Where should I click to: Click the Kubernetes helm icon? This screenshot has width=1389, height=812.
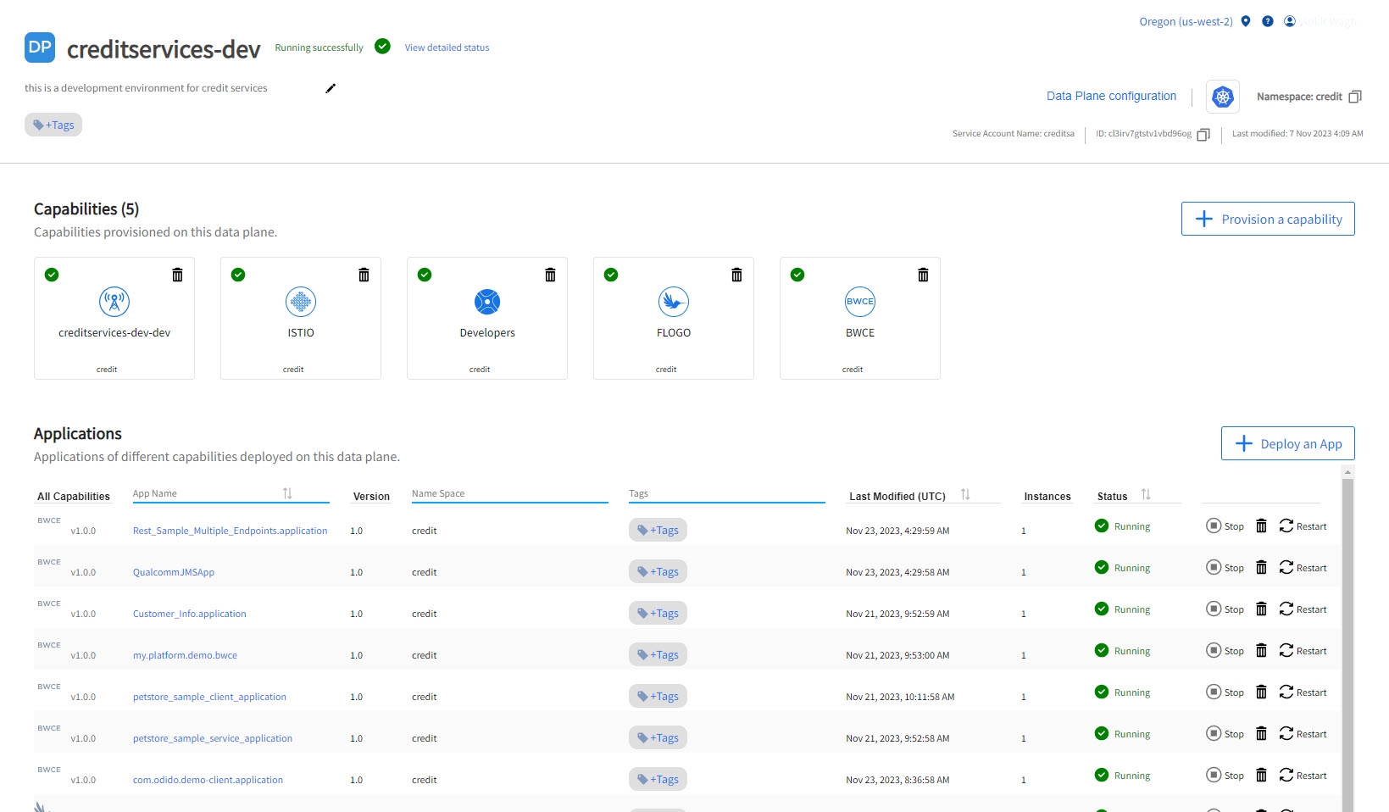pyautogui.click(x=1222, y=97)
